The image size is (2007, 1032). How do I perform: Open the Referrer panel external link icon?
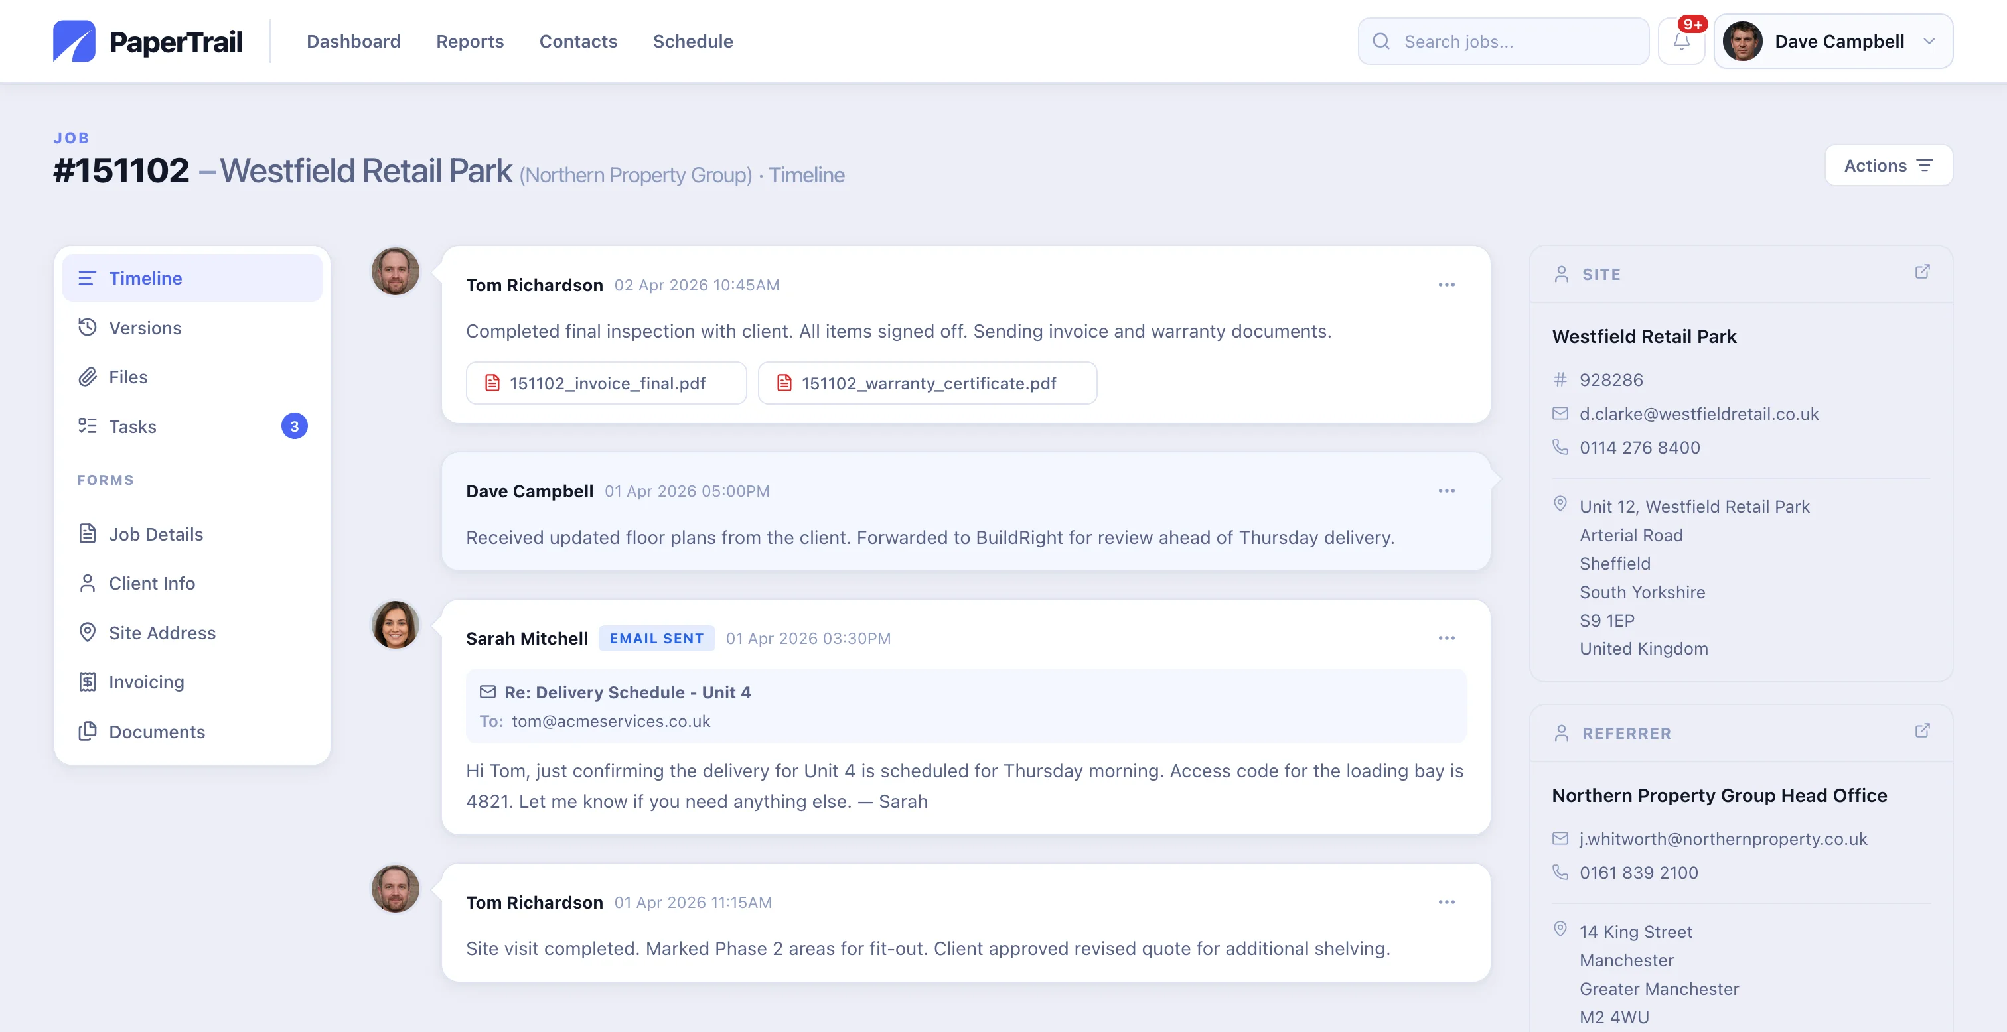[1922, 731]
